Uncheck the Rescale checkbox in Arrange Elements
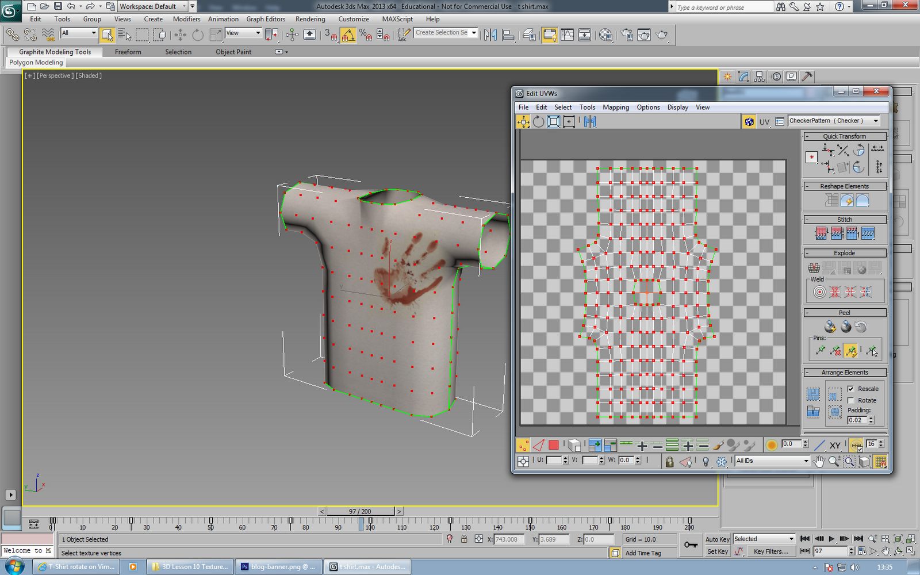This screenshot has width=920, height=575. click(x=852, y=388)
